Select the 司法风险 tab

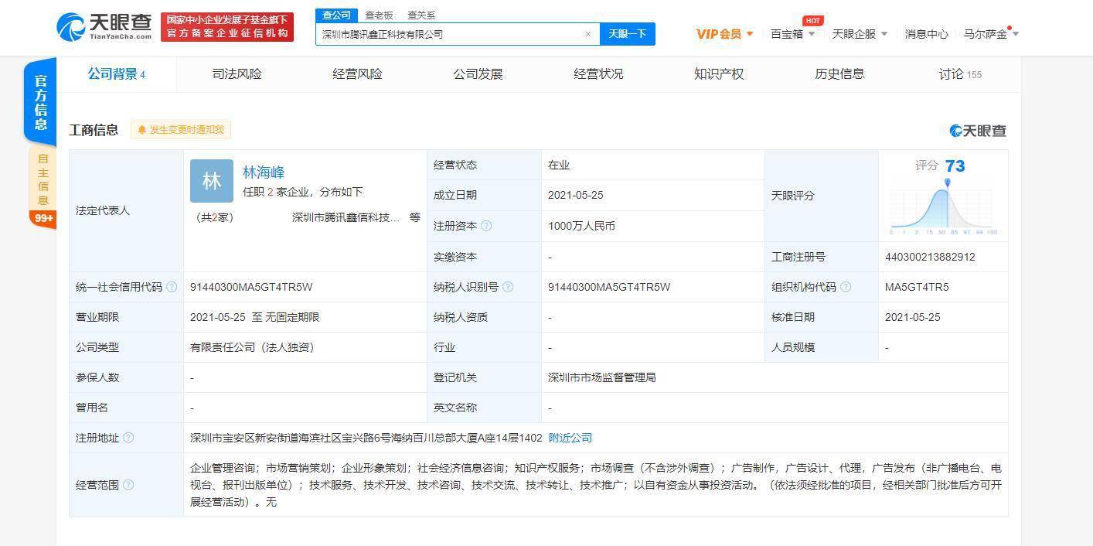(x=237, y=74)
